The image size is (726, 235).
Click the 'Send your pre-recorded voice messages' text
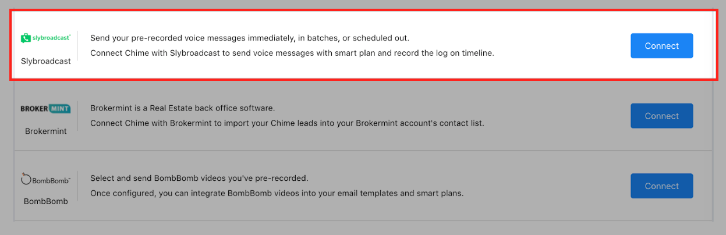[250, 38]
